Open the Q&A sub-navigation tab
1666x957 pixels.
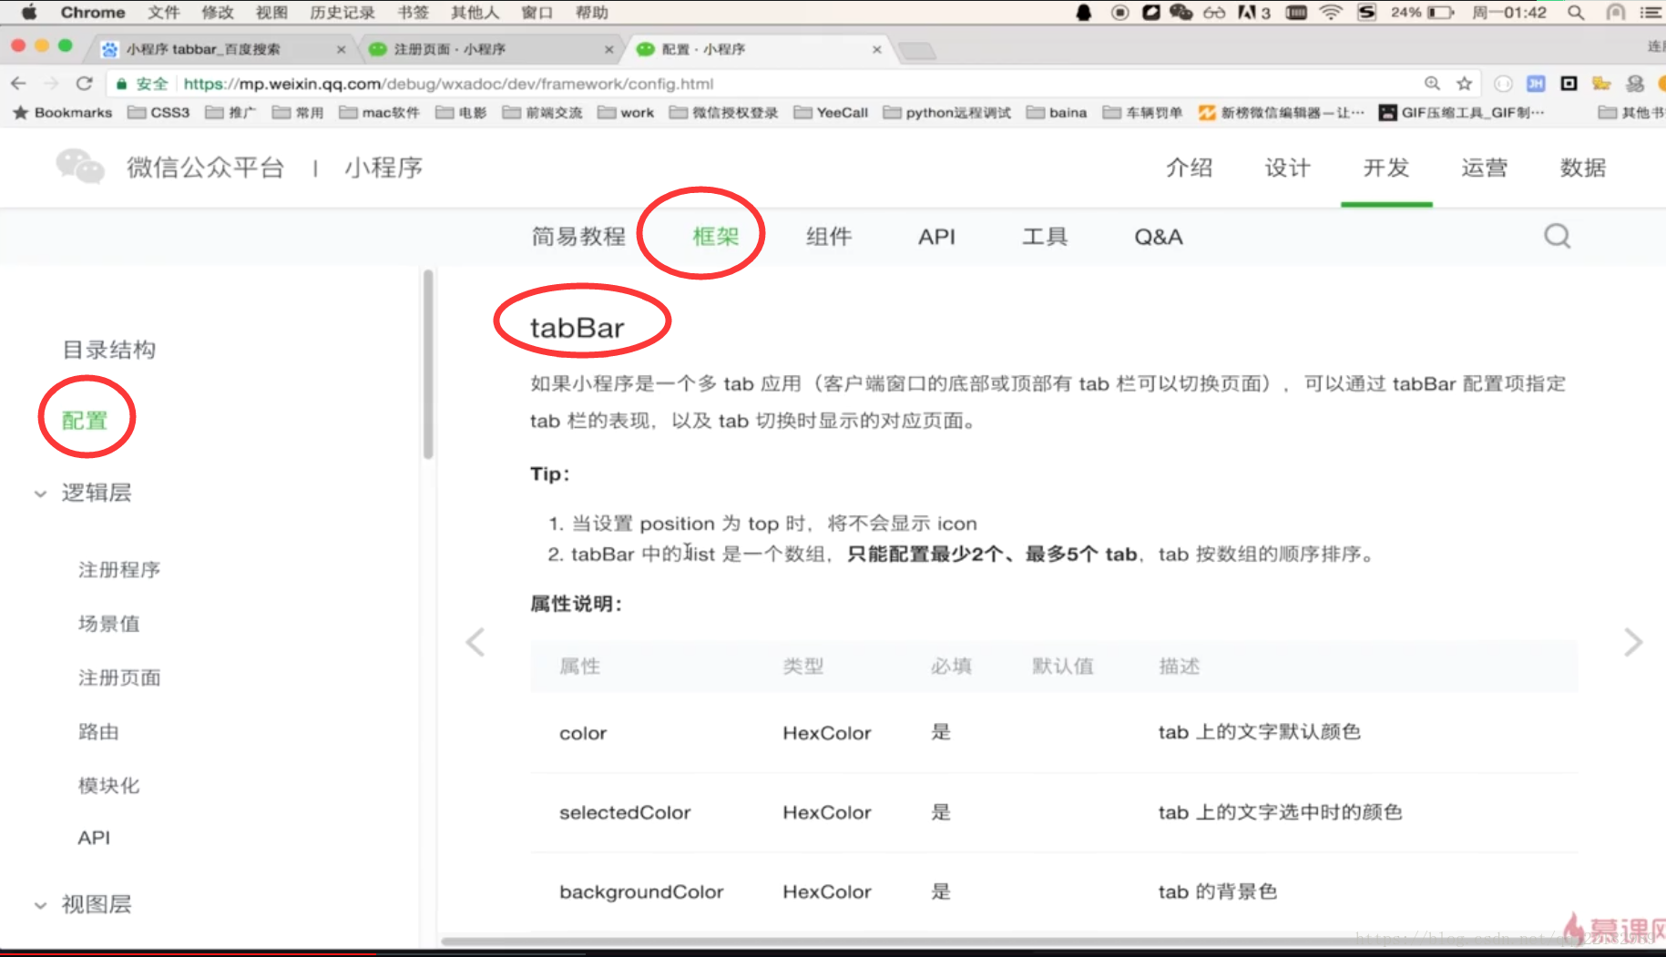tap(1159, 237)
